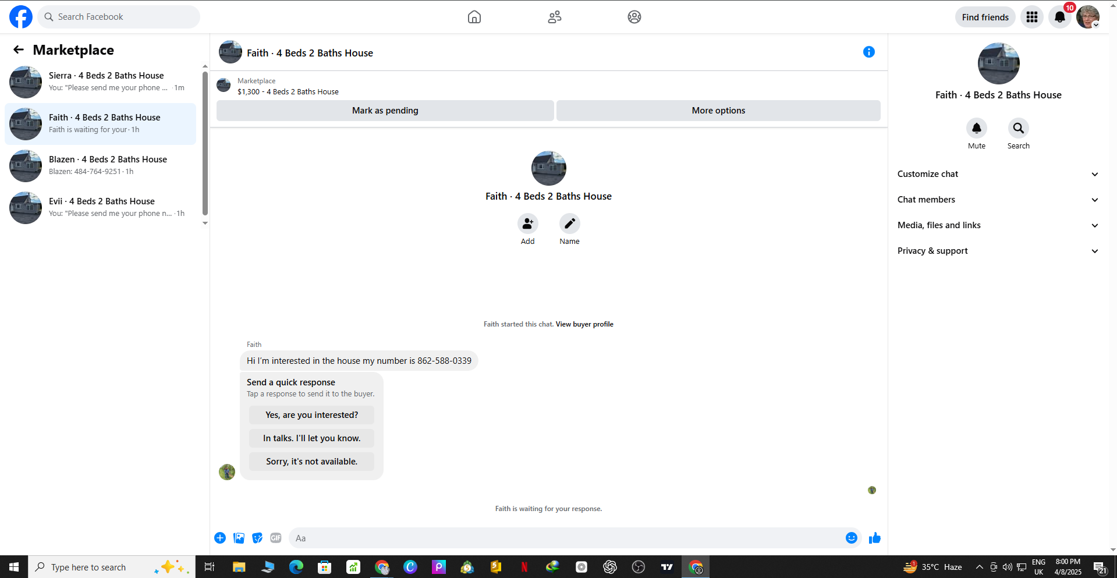Open Microsoft Store in the taskbar

point(325,567)
